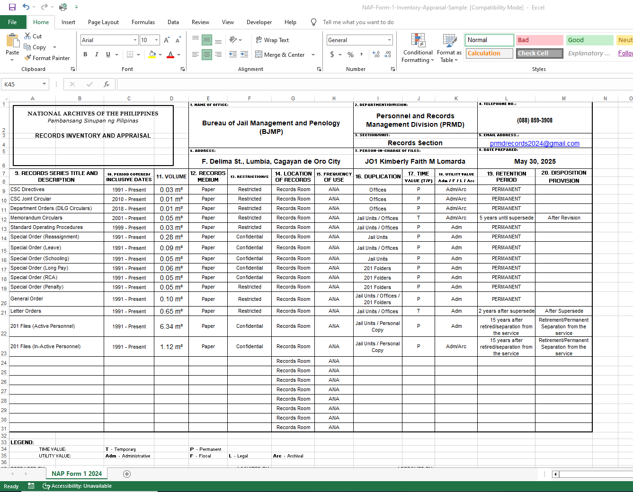Decrease decimal places
This screenshot has width=633, height=492.
click(x=388, y=54)
